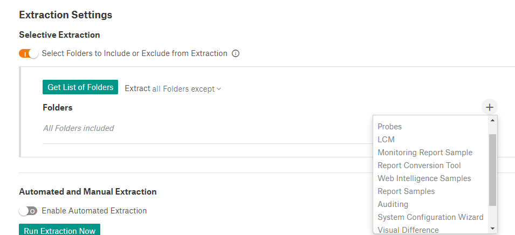Pick System Configuration Wizard folder

[430, 217]
